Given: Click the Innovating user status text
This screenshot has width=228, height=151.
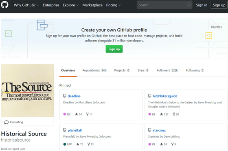Looking at the screenshot, I should (16, 122).
